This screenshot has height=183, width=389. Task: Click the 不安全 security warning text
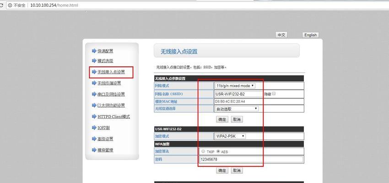click(19, 5)
